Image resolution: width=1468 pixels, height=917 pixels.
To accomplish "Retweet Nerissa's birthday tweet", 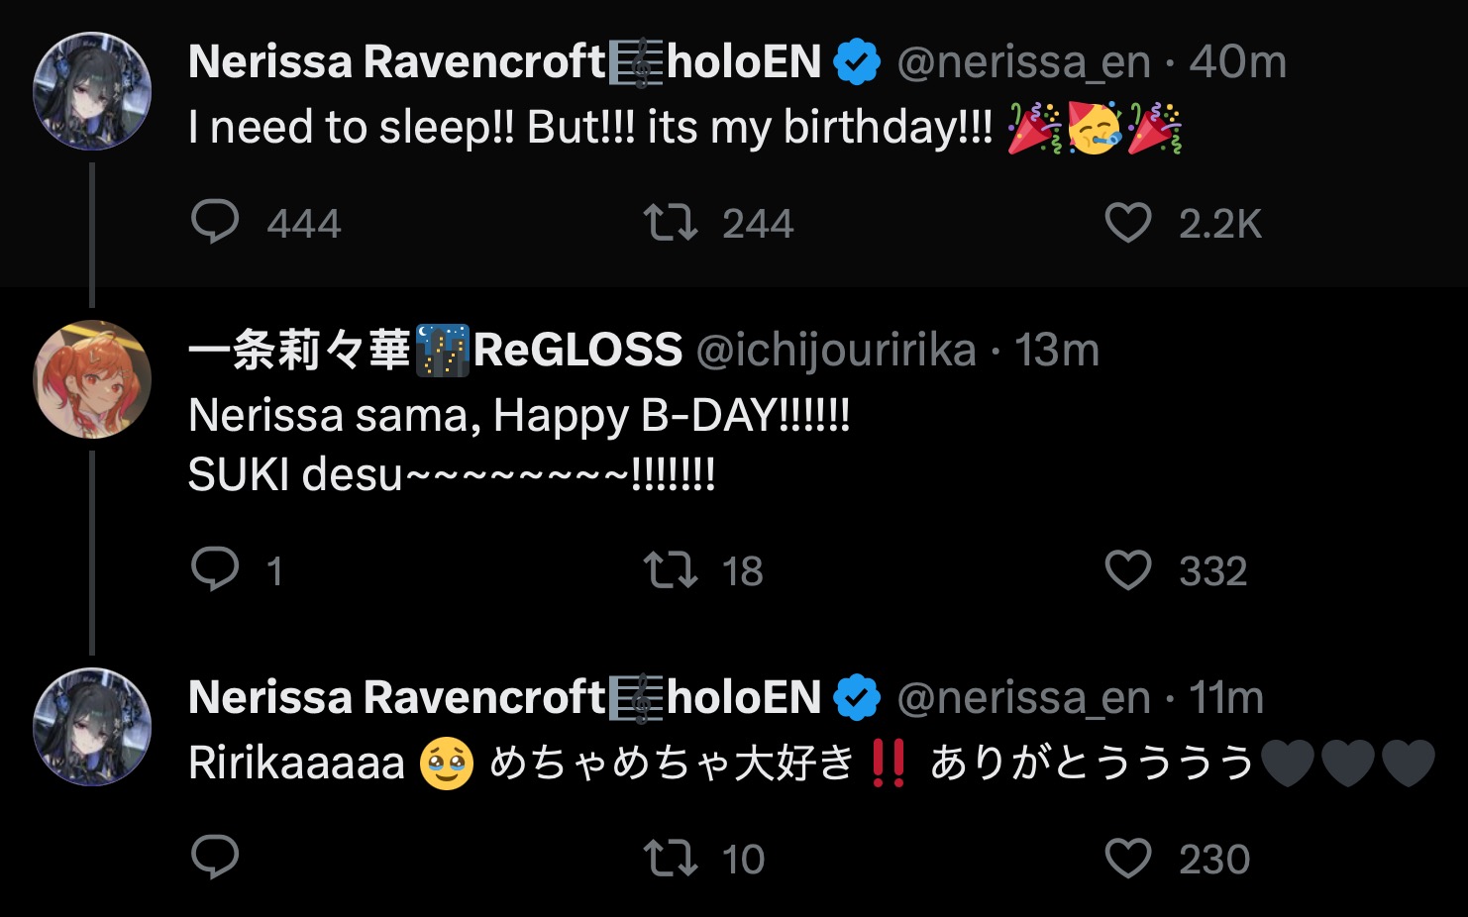I will pos(671,222).
